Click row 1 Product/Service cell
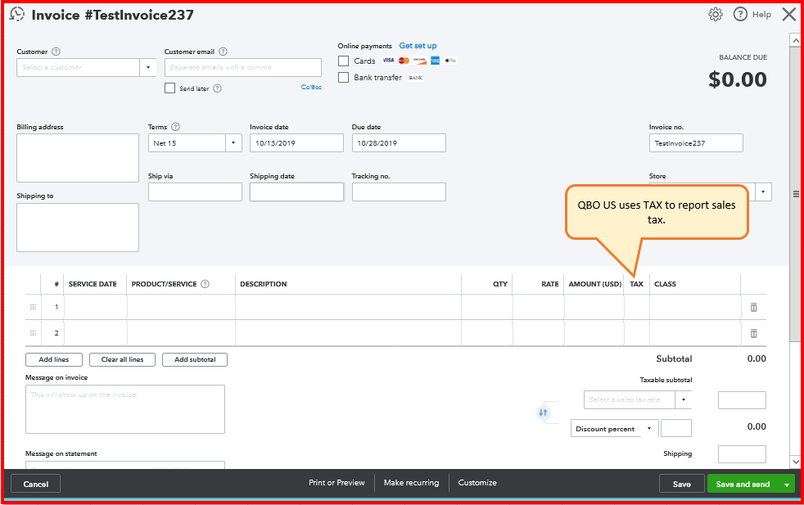The height and width of the screenshot is (505, 804). click(x=181, y=307)
